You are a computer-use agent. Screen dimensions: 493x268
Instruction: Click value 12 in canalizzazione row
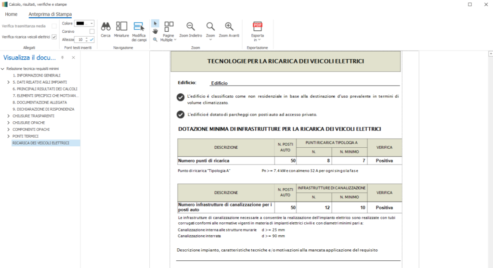[314, 207]
